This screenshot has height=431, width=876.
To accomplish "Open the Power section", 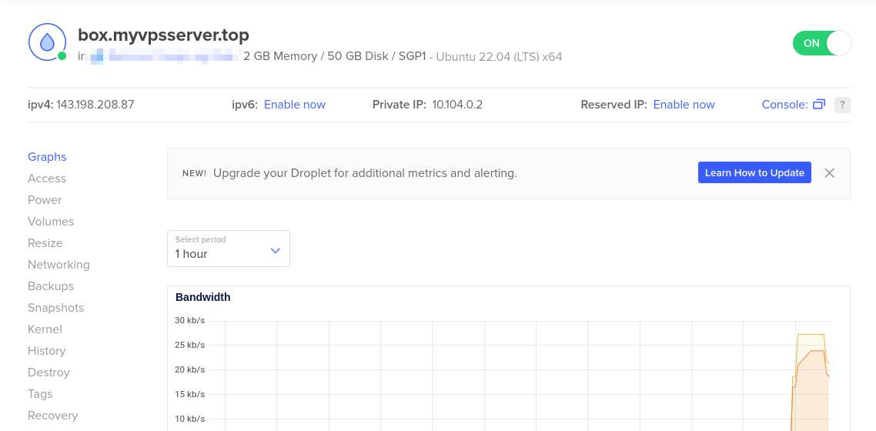I will [x=45, y=200].
